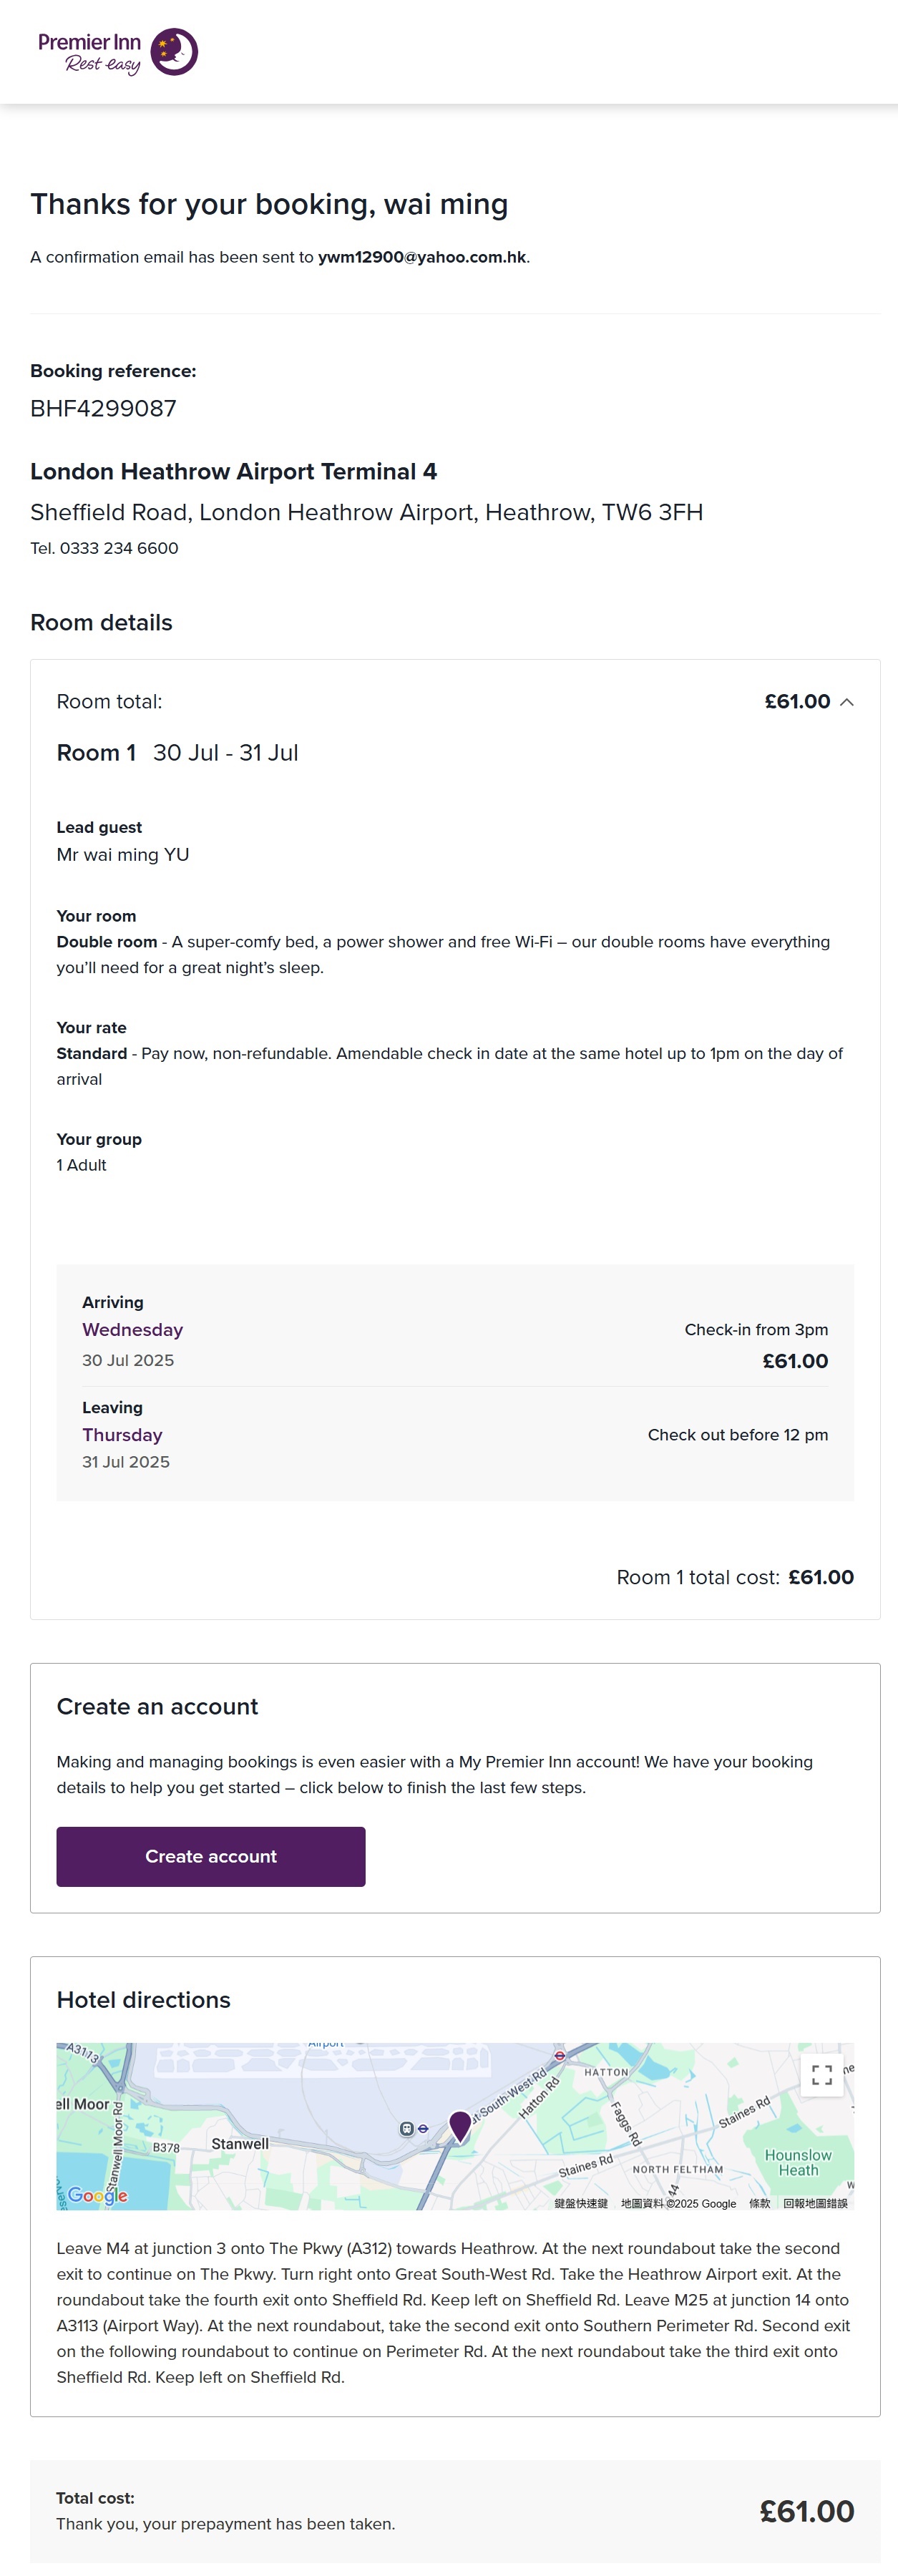Click the Premier Inn moon logo
This screenshot has height=2576, width=898.
tap(174, 52)
